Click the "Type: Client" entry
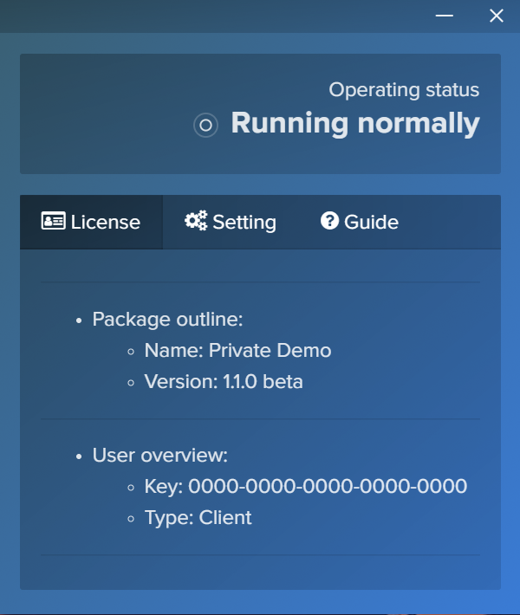Screen dimensions: 520x615 198,518
